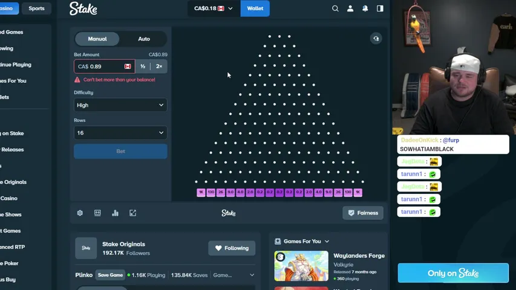Expand the Plinko game details chevron
This screenshot has width=516, height=290.
[x=252, y=275]
